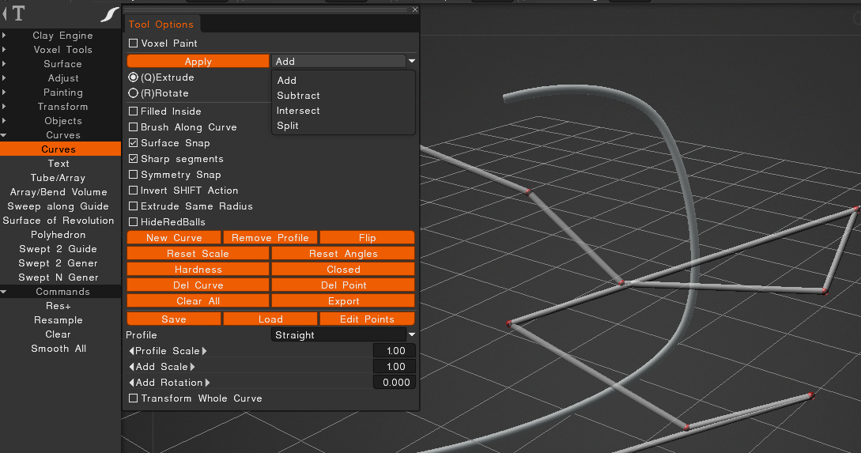Image resolution: width=861 pixels, height=453 pixels.
Task: Select the (R)Rotate radio button
Action: tap(134, 93)
